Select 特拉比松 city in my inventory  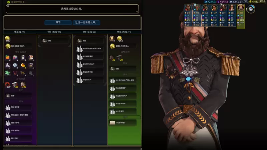(x=18, y=138)
